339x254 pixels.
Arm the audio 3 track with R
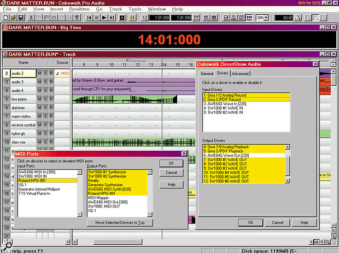coord(51,82)
